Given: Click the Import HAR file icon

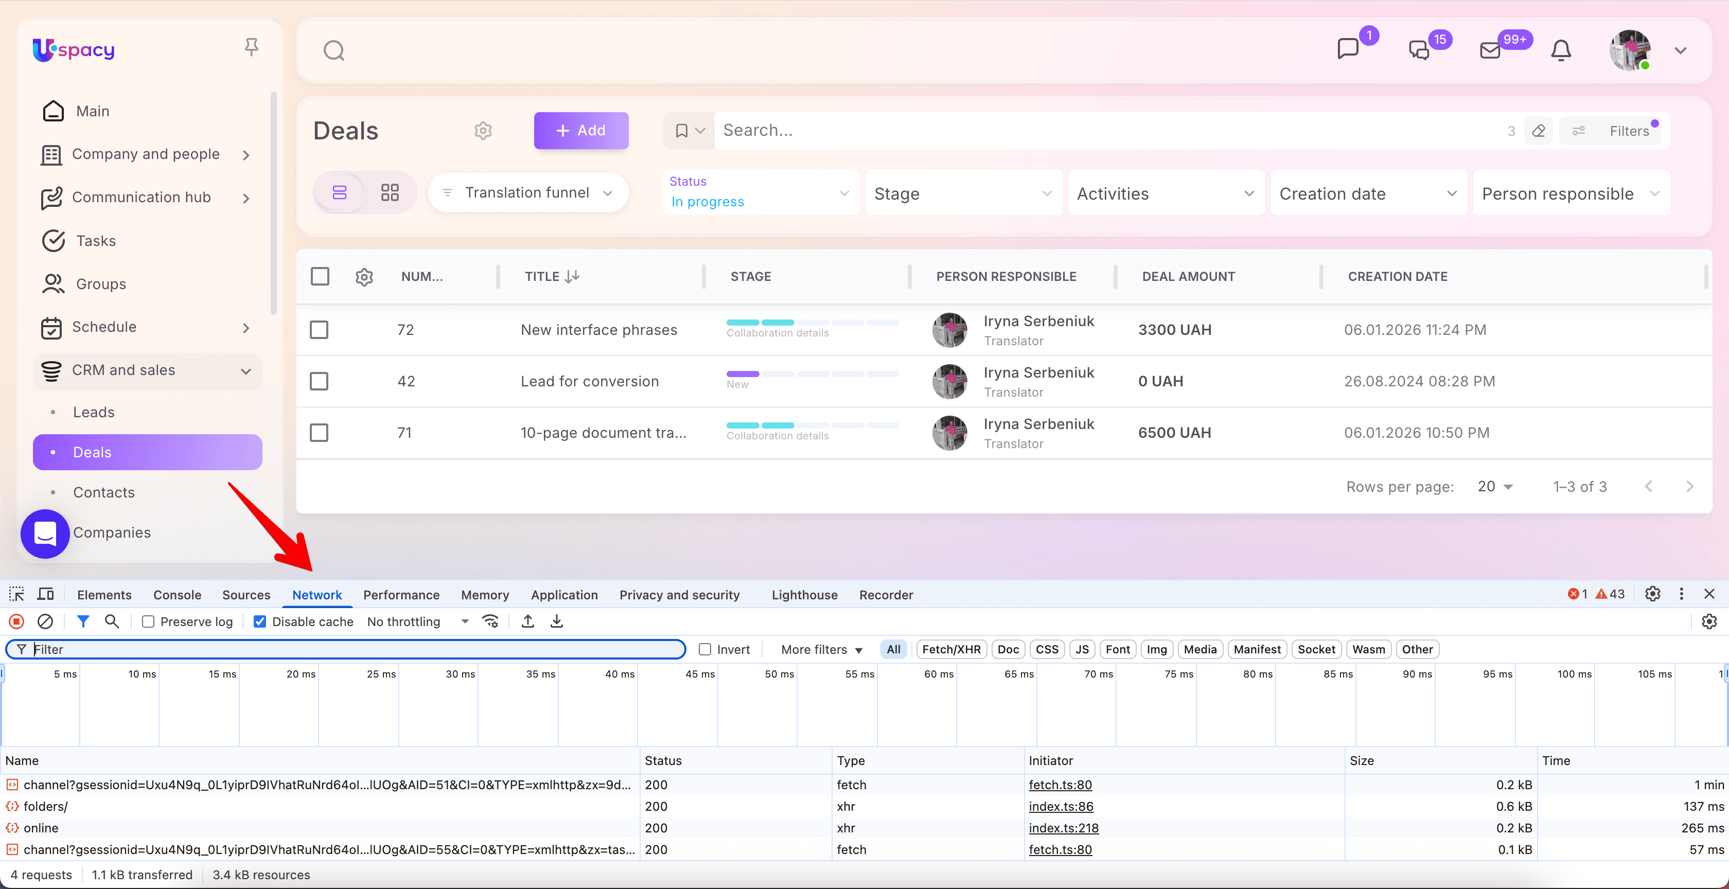Looking at the screenshot, I should tap(527, 621).
